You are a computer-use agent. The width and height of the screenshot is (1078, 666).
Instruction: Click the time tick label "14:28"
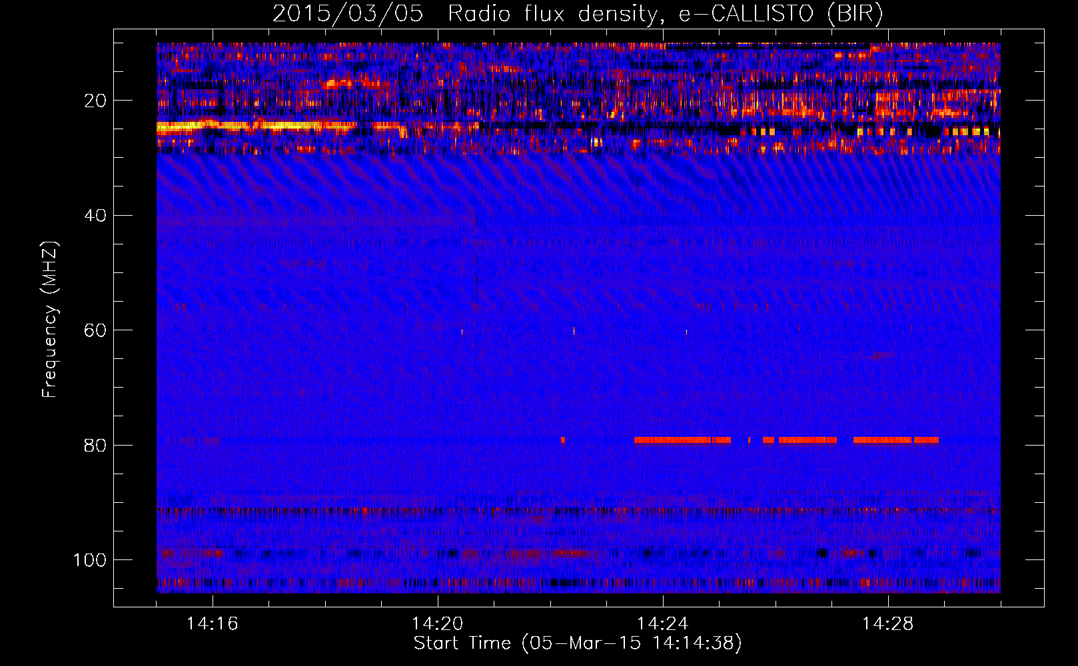888,623
